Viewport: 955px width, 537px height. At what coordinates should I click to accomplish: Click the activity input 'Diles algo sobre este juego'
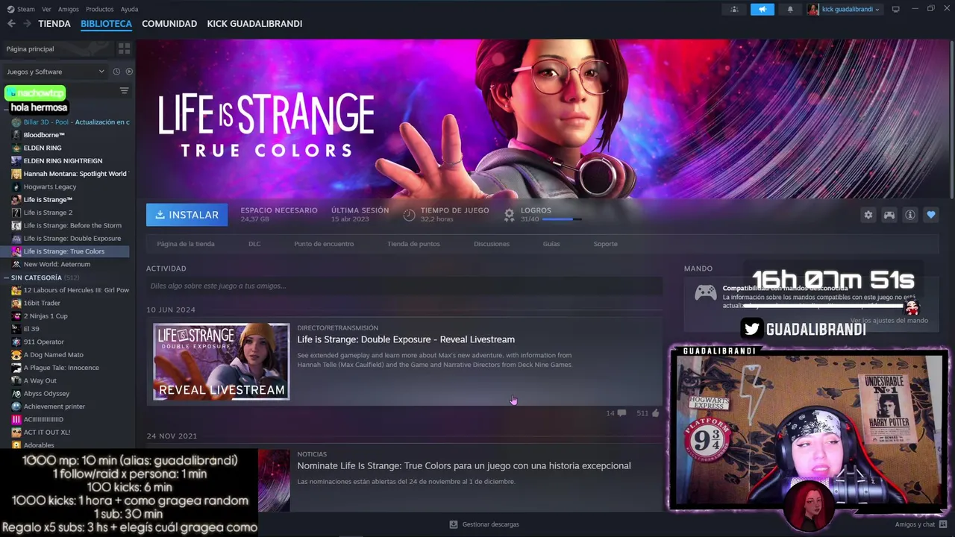click(x=404, y=286)
